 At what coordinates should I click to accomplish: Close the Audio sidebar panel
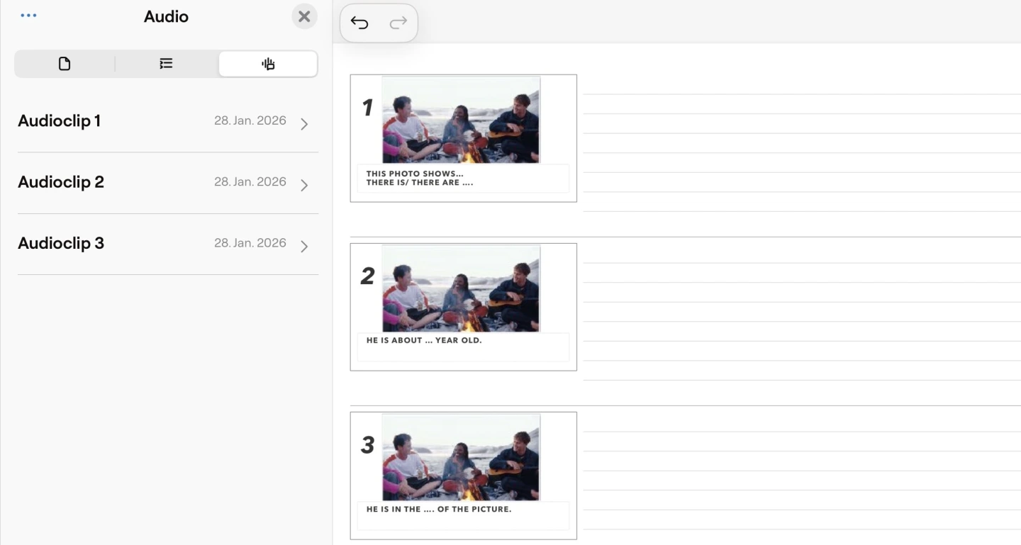pos(304,16)
